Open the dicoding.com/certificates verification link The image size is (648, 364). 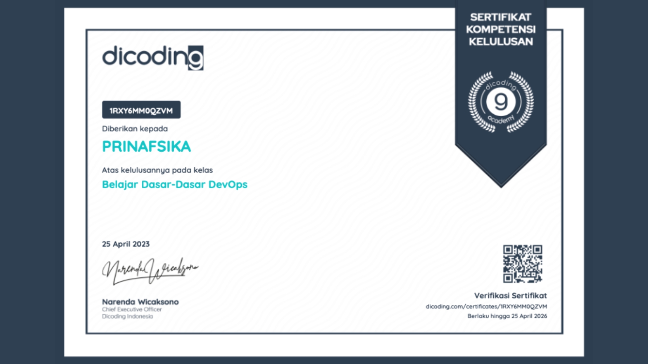pos(486,306)
